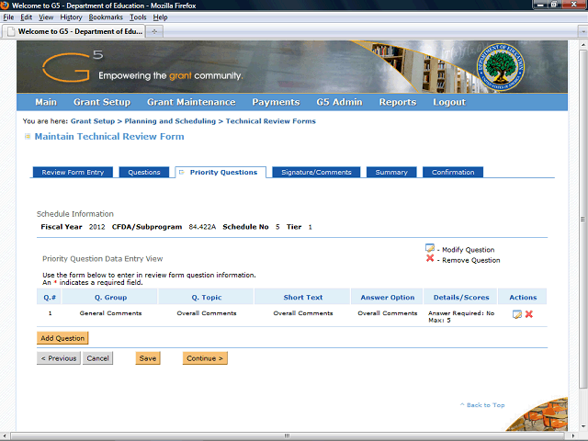The width and height of the screenshot is (588, 441).
Task: Click the Continue > button
Action: click(x=205, y=358)
